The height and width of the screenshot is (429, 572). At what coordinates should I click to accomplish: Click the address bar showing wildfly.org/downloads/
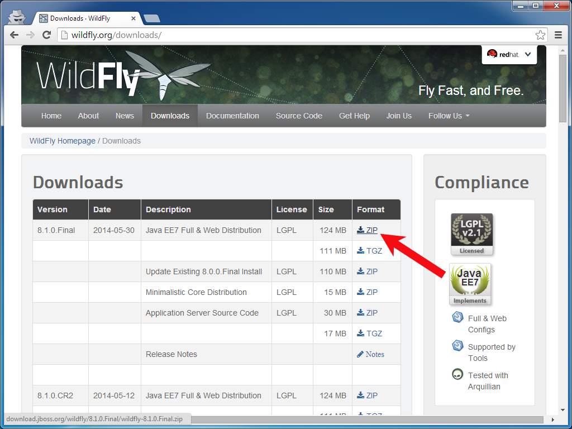[x=303, y=35]
